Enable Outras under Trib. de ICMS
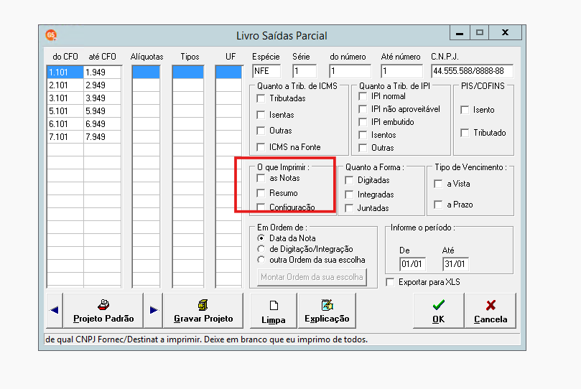 261,131
